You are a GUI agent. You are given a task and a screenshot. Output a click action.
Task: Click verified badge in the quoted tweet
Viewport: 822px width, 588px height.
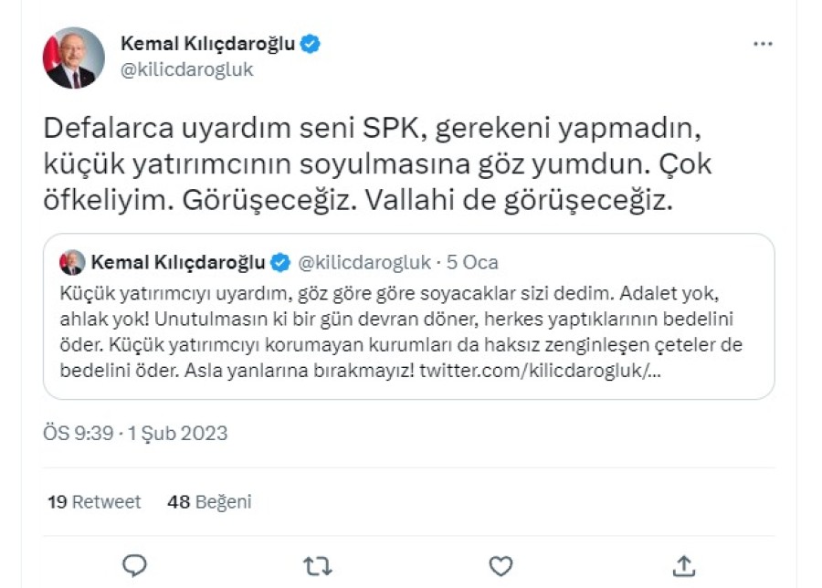pos(282,263)
